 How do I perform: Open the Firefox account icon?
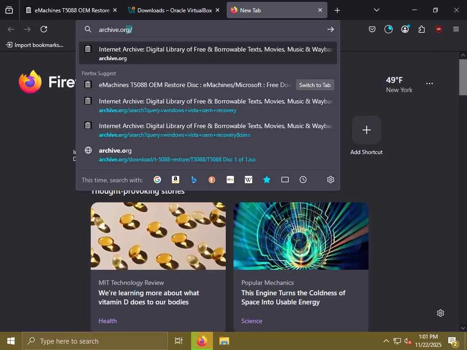click(x=405, y=29)
